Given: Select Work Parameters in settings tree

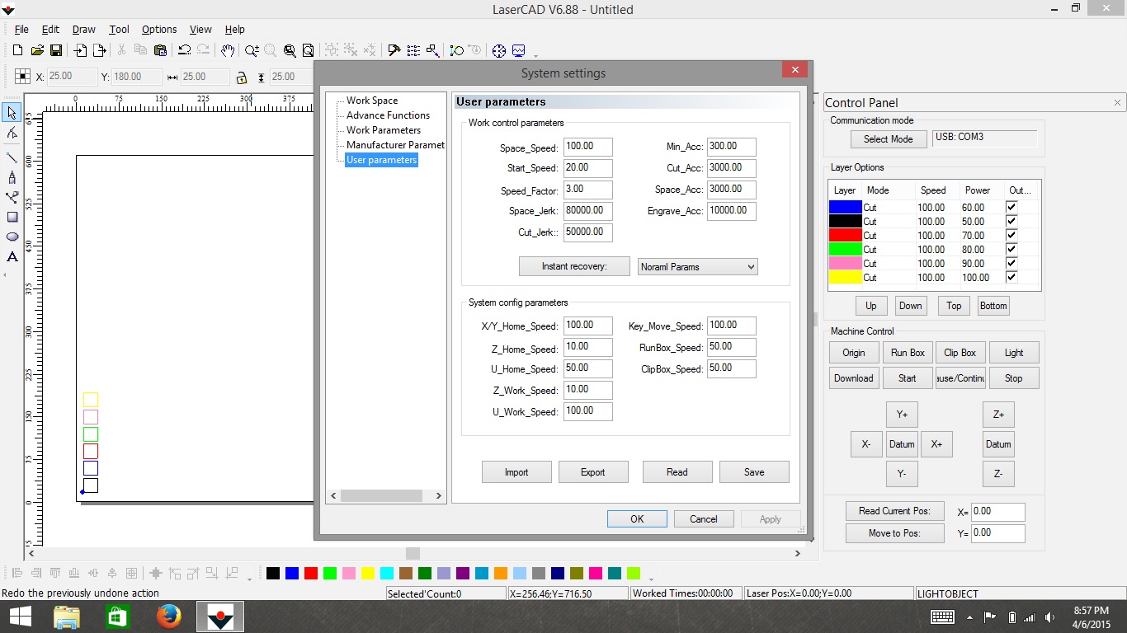Looking at the screenshot, I should click(383, 130).
